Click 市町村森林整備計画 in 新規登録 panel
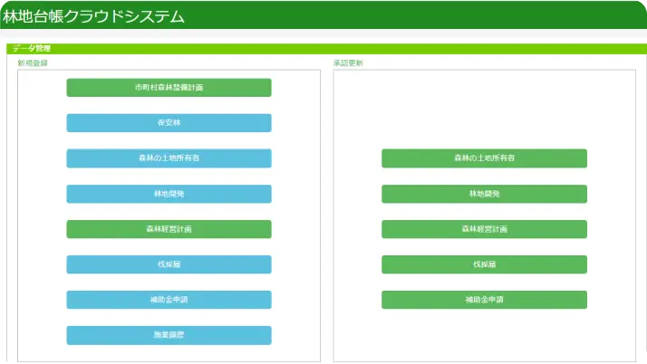This screenshot has height=364, width=647. [169, 88]
